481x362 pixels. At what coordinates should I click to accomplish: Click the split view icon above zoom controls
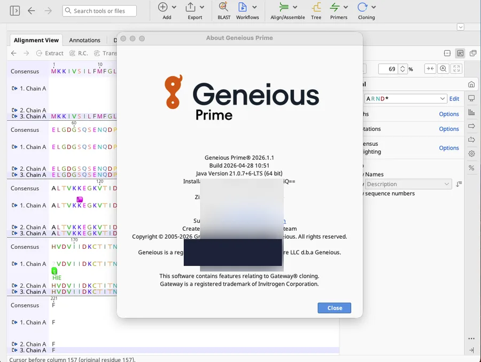(x=447, y=53)
